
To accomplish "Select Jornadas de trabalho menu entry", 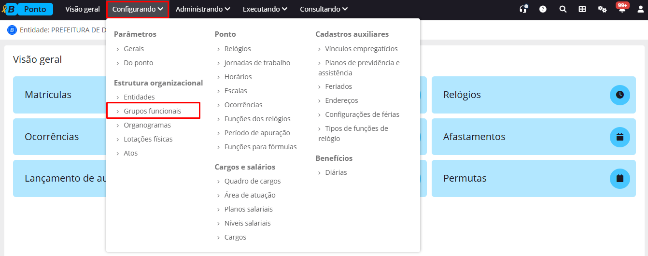I will point(257,63).
